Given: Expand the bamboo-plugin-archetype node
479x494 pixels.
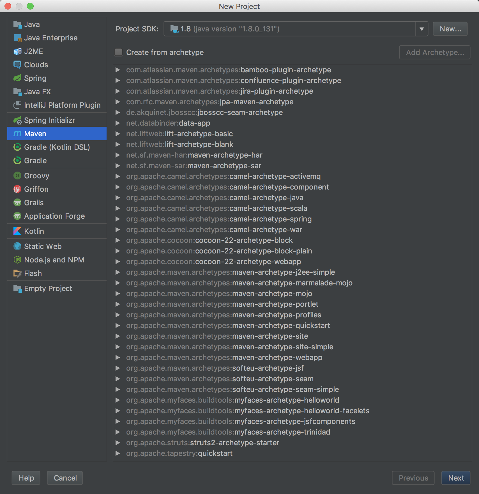Looking at the screenshot, I should pyautogui.click(x=118, y=70).
